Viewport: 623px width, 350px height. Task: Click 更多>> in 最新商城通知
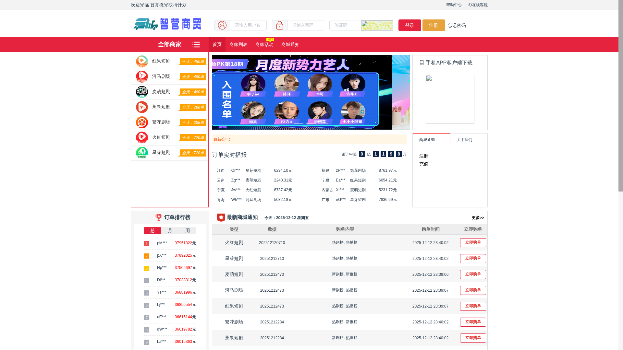pyautogui.click(x=478, y=218)
